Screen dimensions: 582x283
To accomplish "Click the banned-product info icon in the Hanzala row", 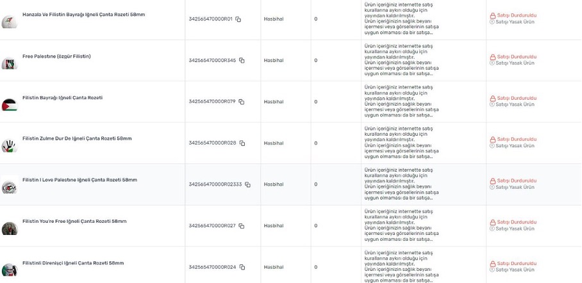I will [x=492, y=22].
